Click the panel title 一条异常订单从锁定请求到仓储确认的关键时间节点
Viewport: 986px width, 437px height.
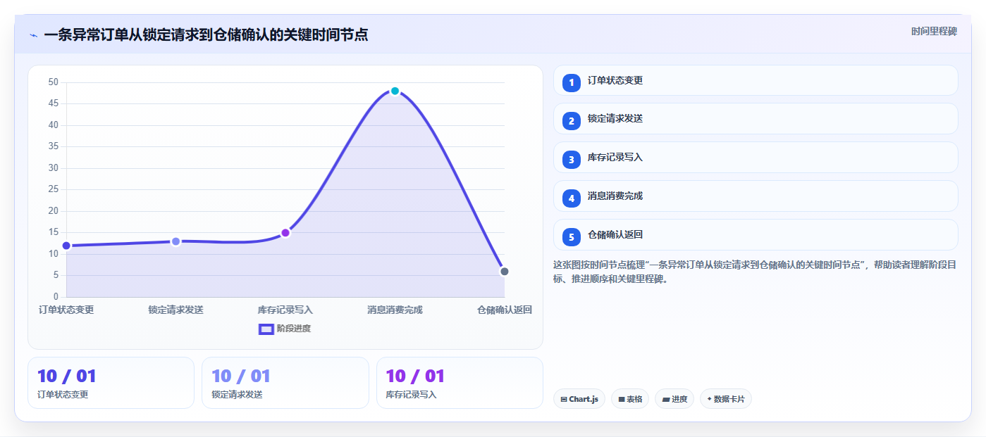tap(206, 34)
